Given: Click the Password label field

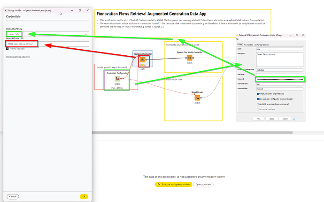Looking at the screenshot, I should point(279,89).
